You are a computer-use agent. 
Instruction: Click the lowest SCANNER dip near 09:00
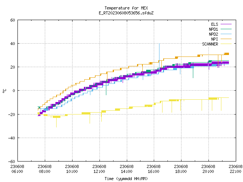(56, 127)
